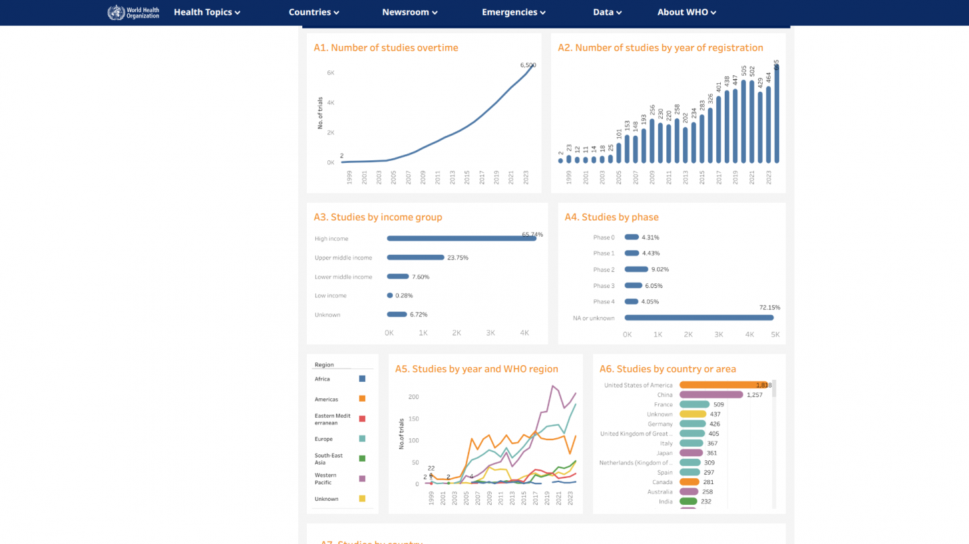Select the South-East Asia green legend swatch
Viewport: 969px width, 544px height.
(362, 458)
